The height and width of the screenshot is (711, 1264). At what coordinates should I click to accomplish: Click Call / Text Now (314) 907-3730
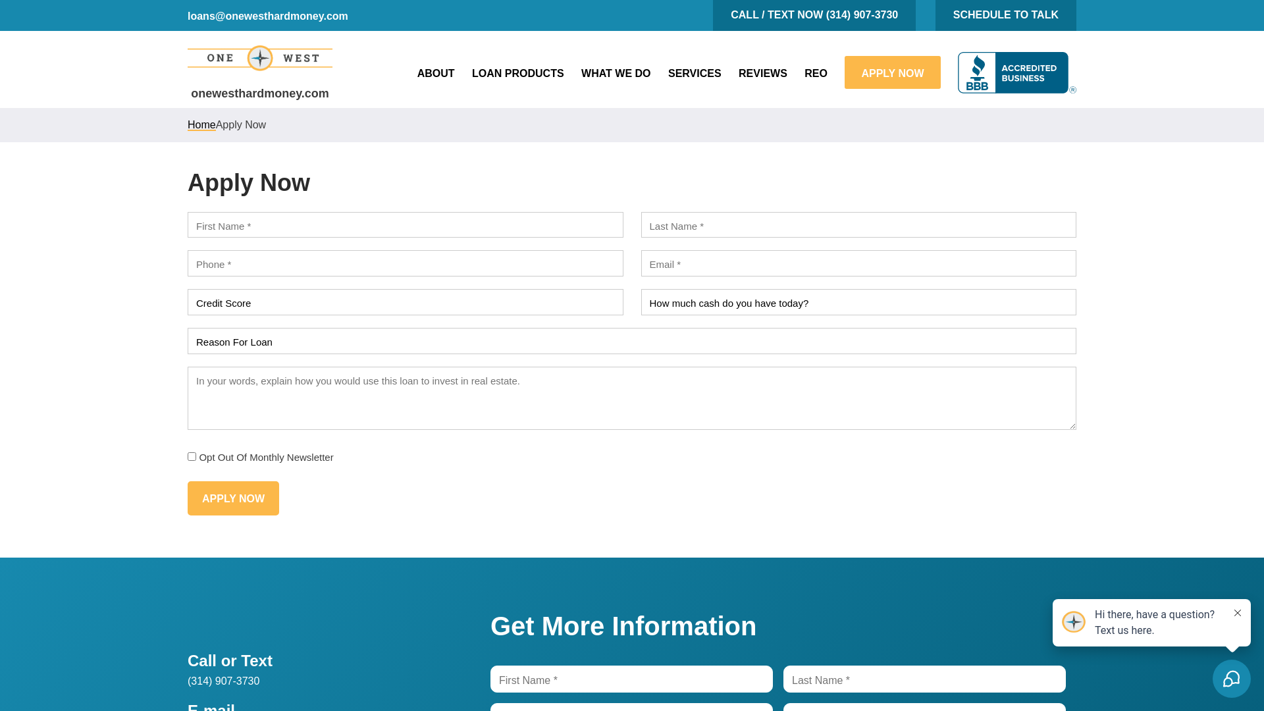click(814, 15)
